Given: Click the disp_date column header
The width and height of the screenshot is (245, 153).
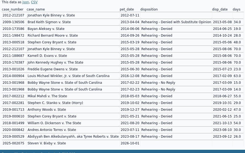Looking at the screenshot, I should pyautogui.click(x=220, y=9).
